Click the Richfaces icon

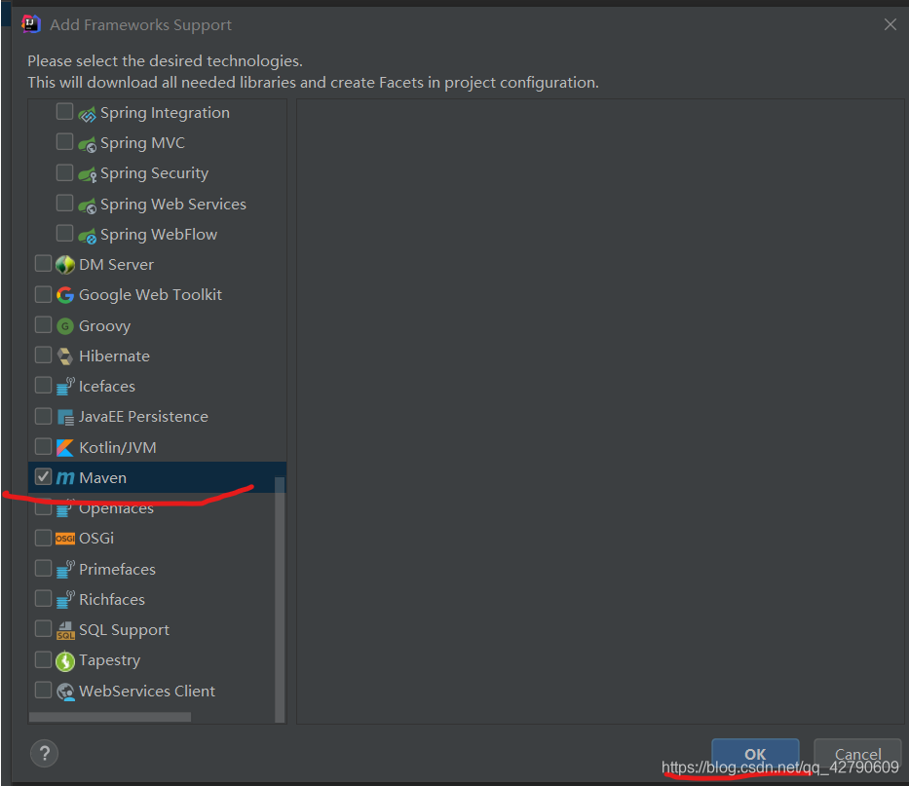[x=65, y=599]
